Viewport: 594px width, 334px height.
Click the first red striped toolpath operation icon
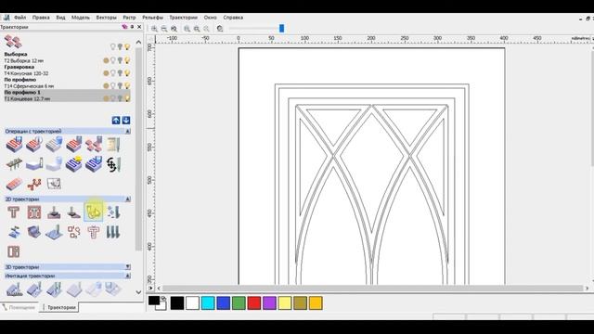pyautogui.click(x=14, y=145)
